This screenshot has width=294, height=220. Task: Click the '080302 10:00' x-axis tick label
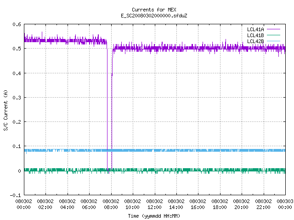133,204
